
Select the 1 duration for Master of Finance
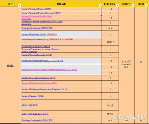coord(110,49)
